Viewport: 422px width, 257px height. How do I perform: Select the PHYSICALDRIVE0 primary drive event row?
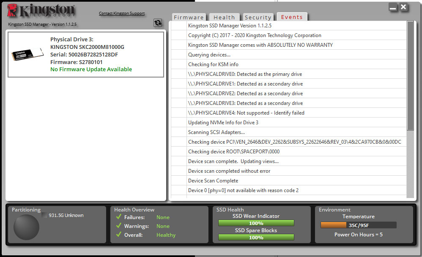coord(289,74)
